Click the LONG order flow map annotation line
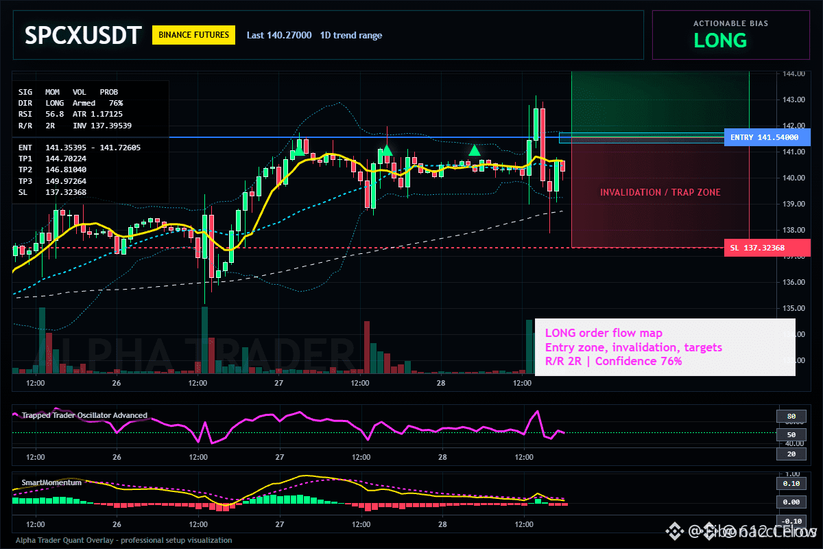The image size is (823, 549). coord(604,334)
